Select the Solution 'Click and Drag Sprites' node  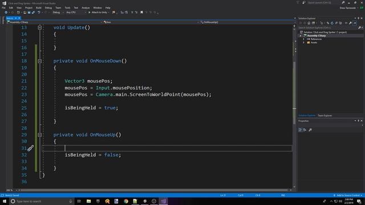pyautogui.click(x=325, y=32)
